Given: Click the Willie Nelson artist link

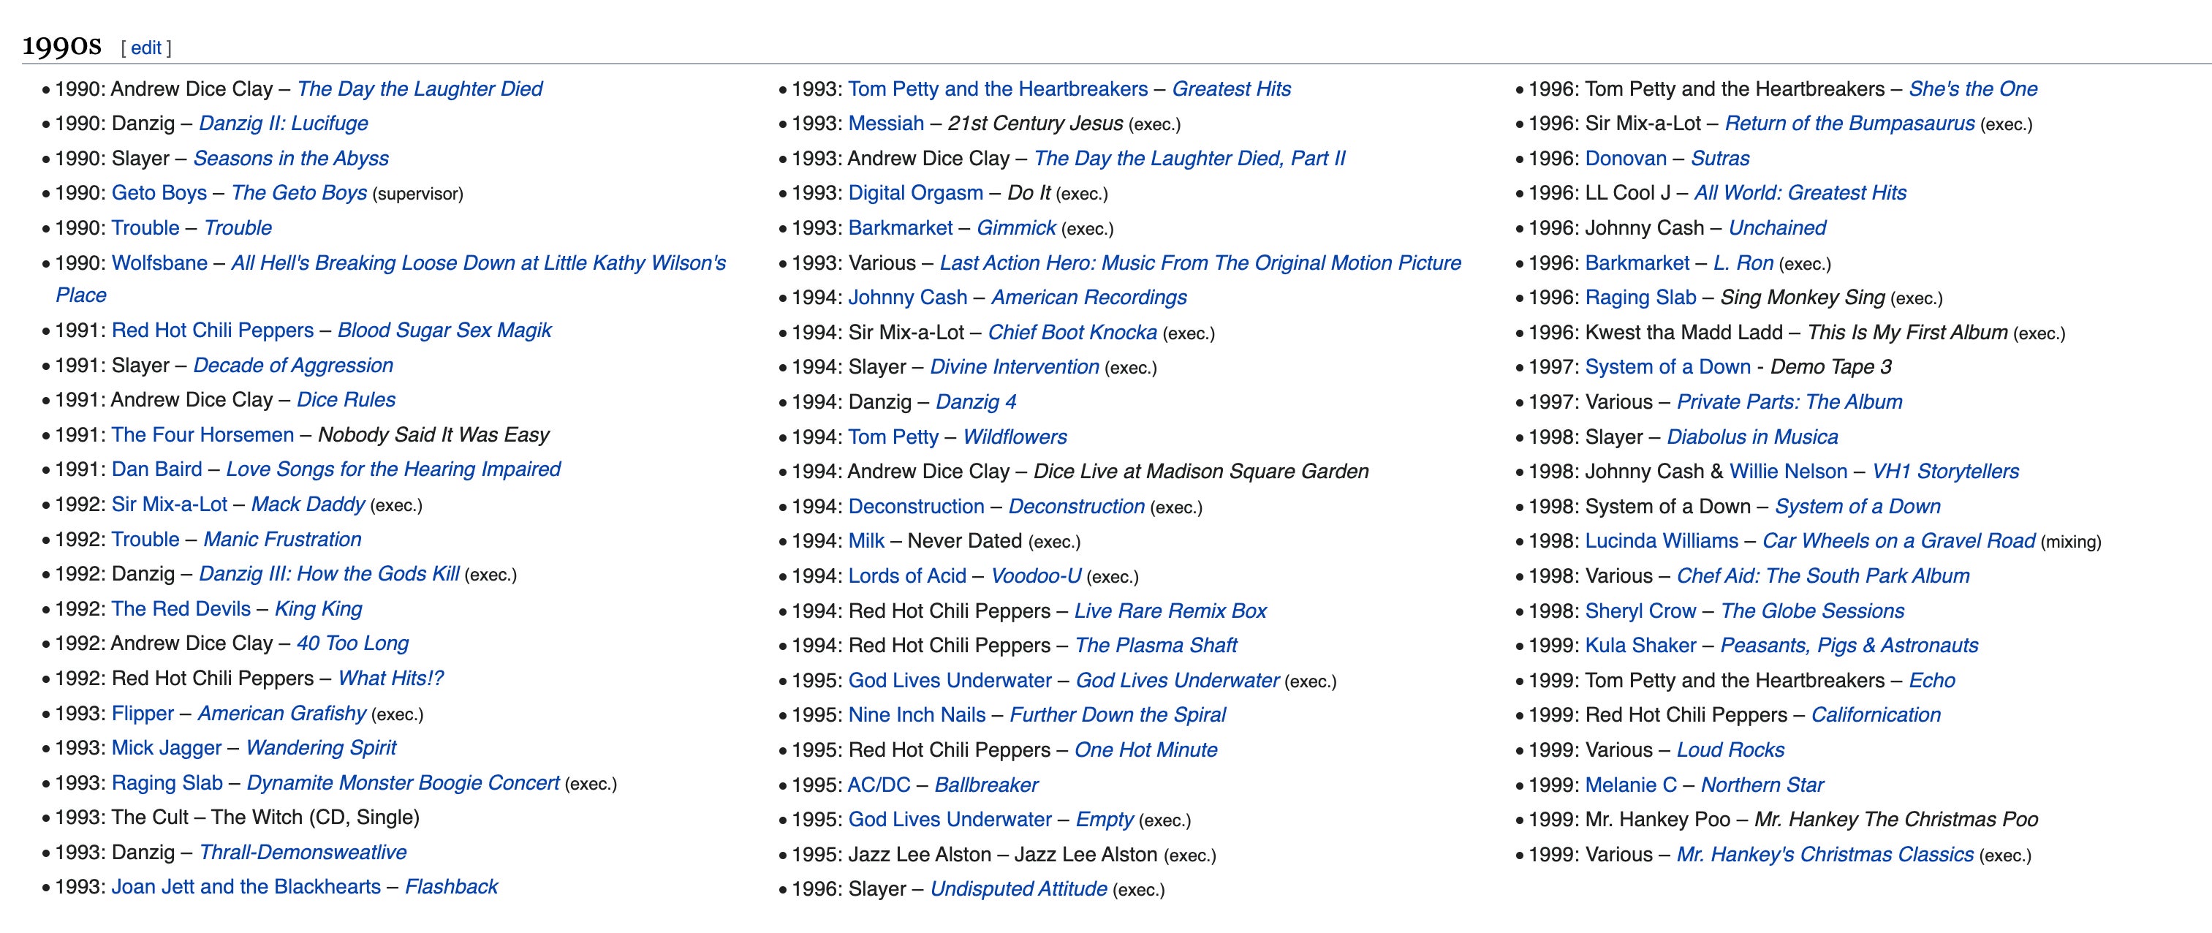Looking at the screenshot, I should point(1788,471).
